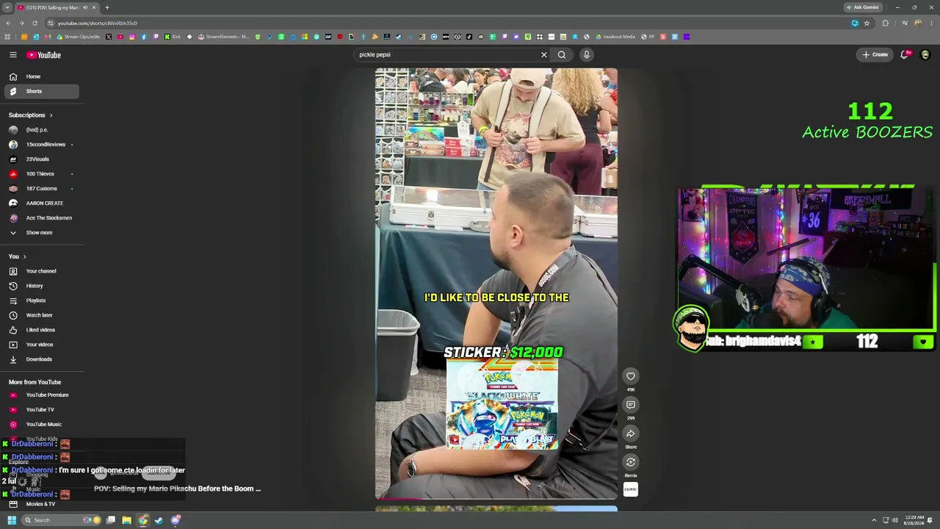Open the 187 Customs channel
Viewport: 940px width, 529px height.
click(x=40, y=188)
